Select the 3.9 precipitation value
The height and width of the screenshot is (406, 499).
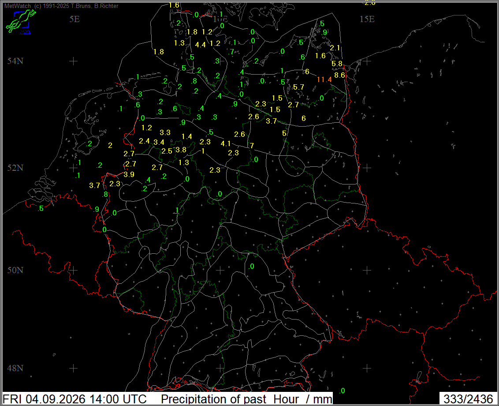point(129,175)
